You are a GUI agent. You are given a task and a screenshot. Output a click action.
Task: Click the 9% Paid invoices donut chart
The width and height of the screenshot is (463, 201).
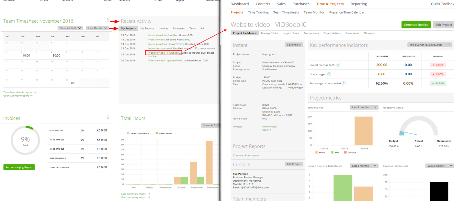[26, 141]
